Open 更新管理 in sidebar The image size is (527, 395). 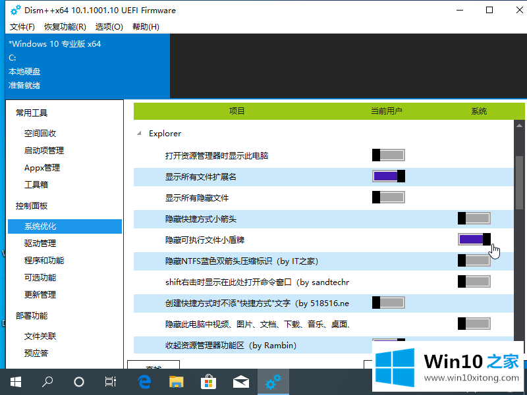click(x=40, y=295)
